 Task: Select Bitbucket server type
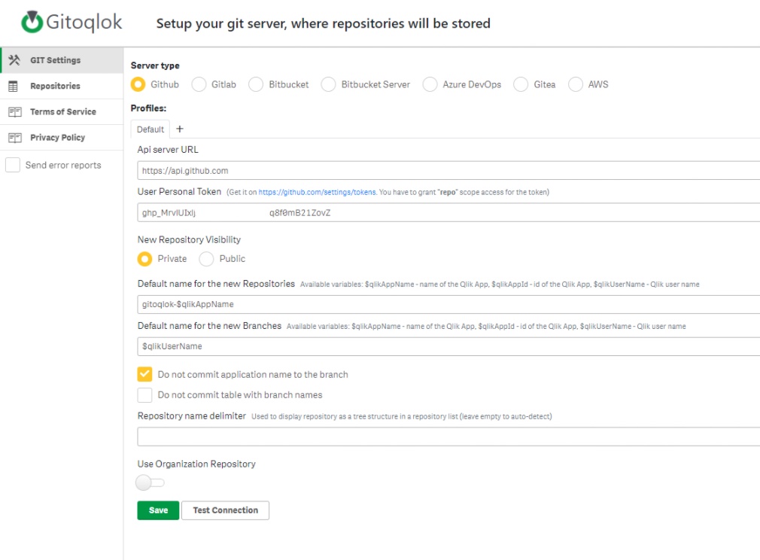[x=256, y=84]
